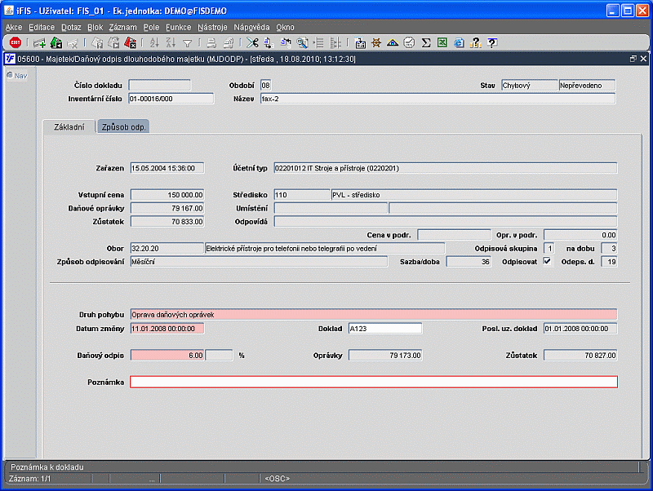Screen dimensions: 653x491
Task: Open the Pole menu
Action: click(x=151, y=28)
